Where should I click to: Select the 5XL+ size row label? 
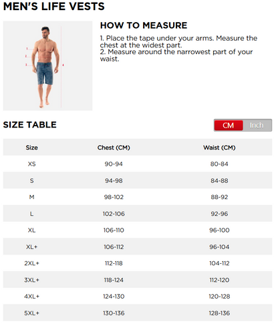(31, 313)
